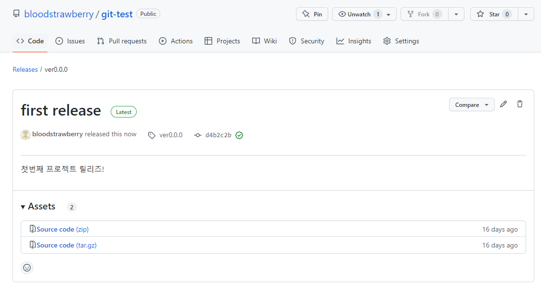Image resolution: width=541 pixels, height=286 pixels.
Task: Download Source code (zip)
Action: [63, 229]
